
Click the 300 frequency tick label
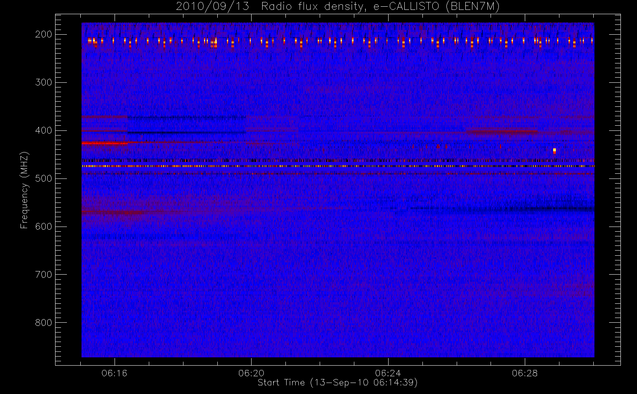[44, 82]
